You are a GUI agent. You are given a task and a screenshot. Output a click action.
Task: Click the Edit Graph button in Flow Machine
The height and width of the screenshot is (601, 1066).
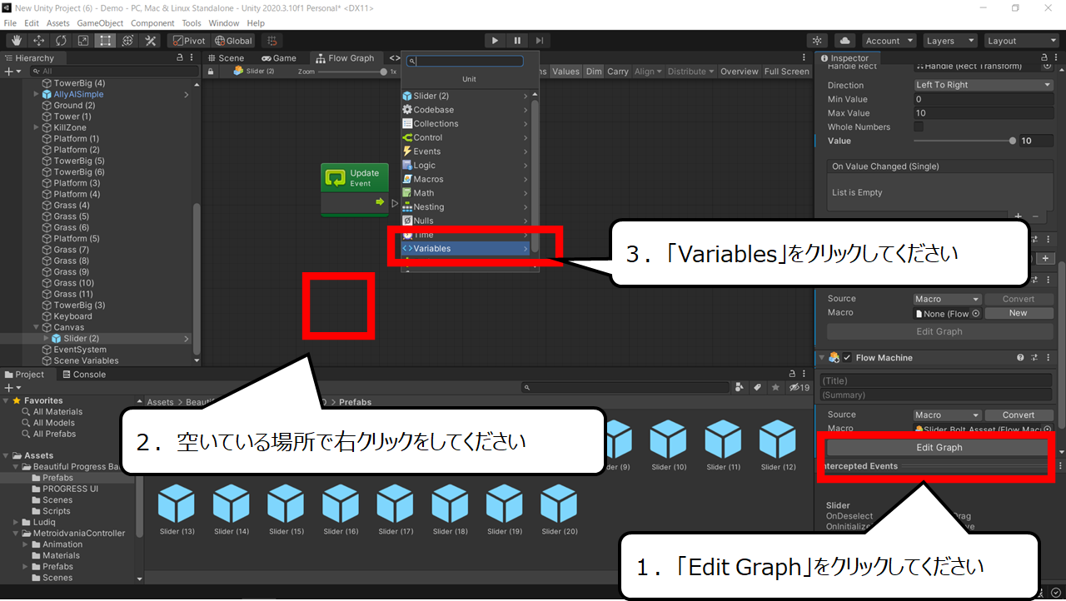pos(939,448)
